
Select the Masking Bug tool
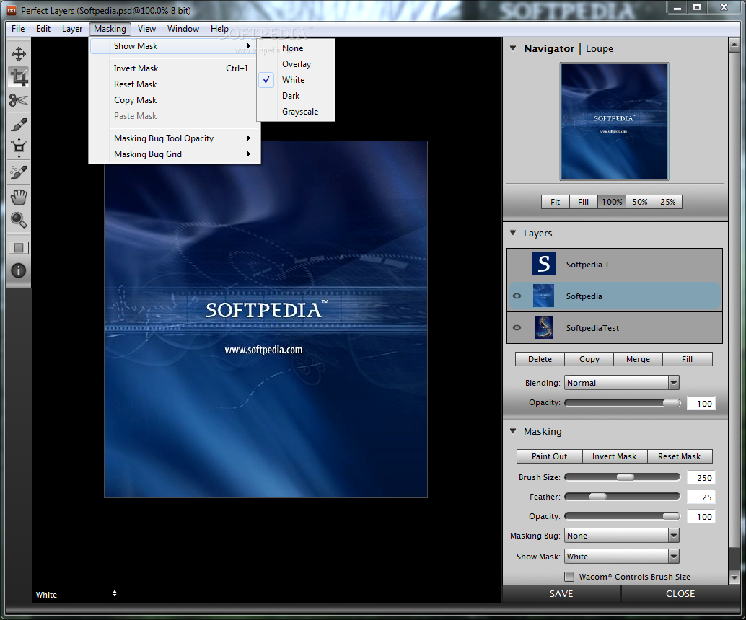(x=19, y=148)
